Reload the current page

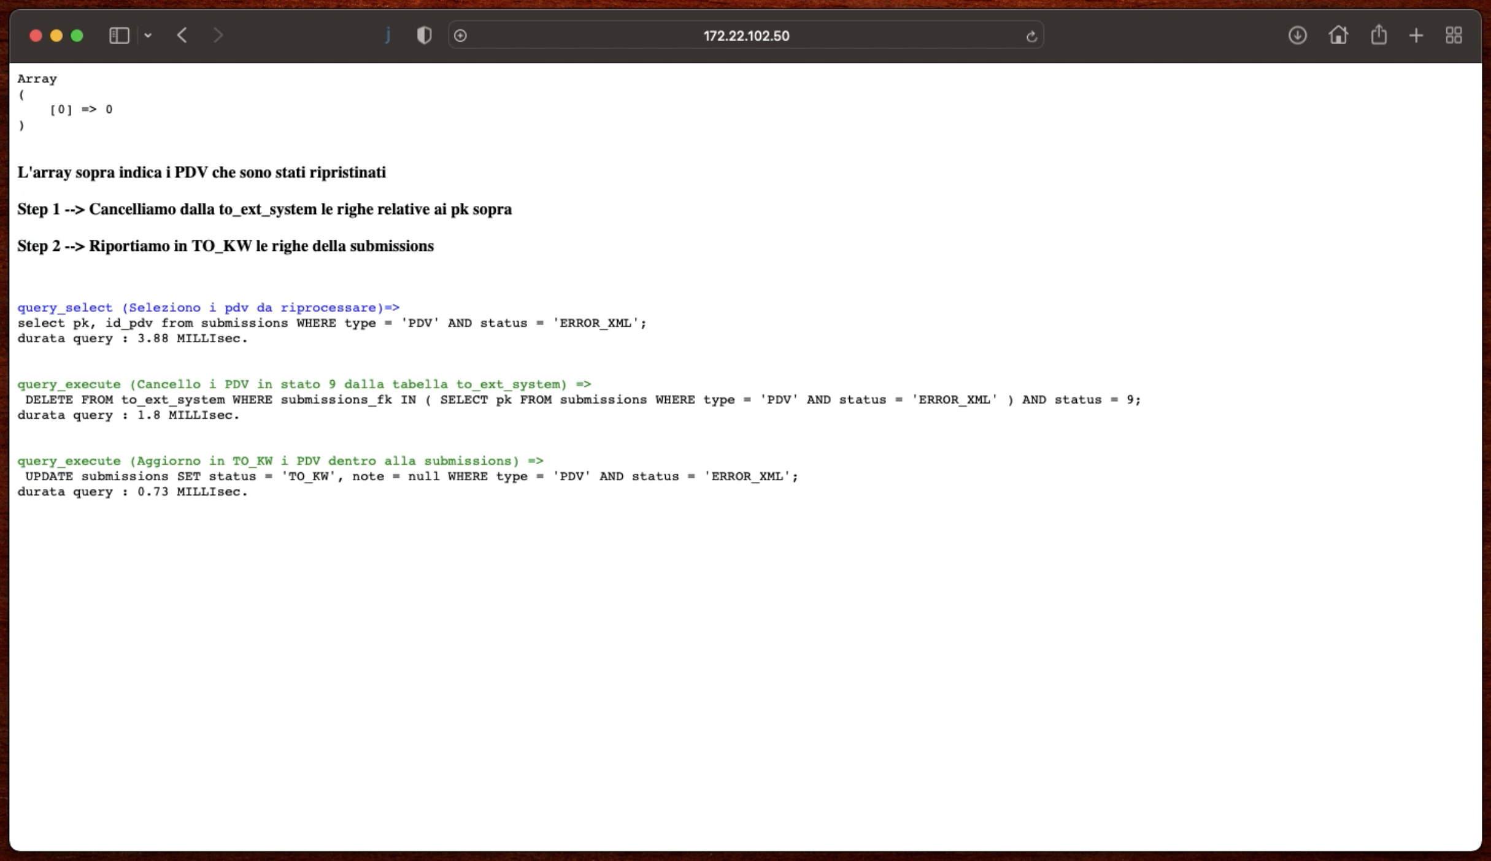click(1031, 37)
